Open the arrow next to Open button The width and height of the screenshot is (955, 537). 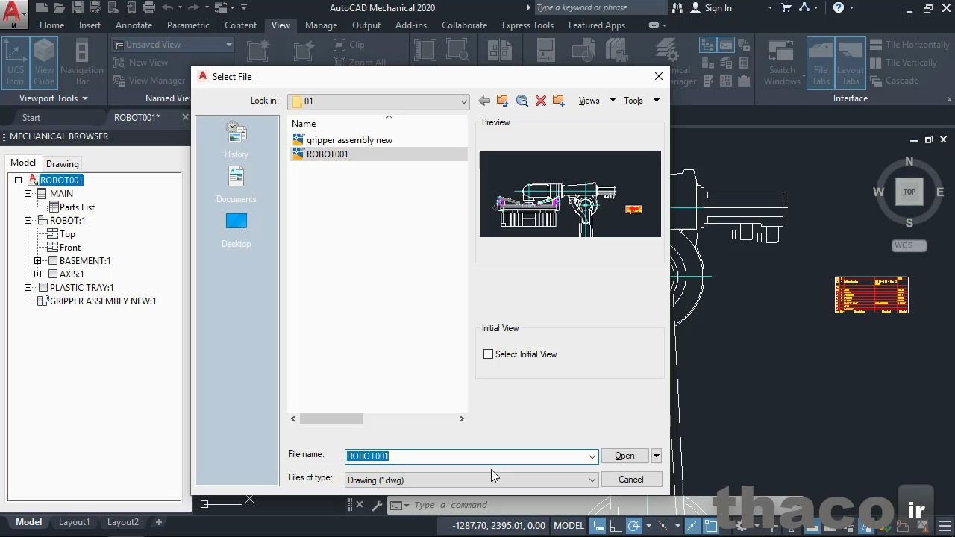657,456
